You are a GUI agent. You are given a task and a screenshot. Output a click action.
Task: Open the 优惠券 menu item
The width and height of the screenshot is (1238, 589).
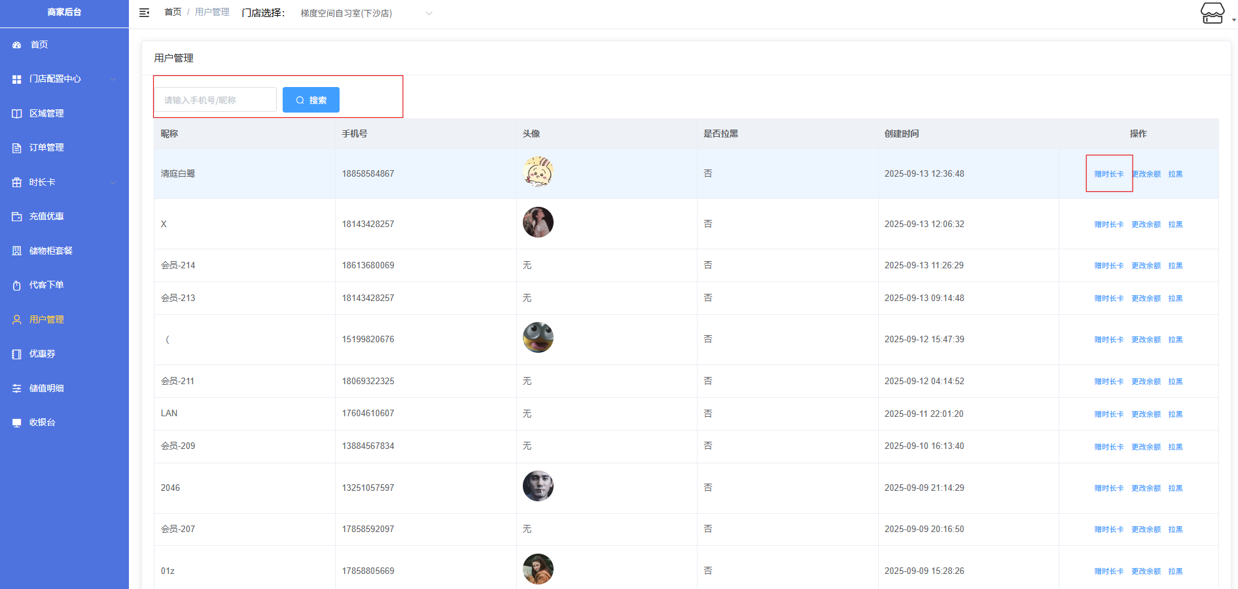43,354
